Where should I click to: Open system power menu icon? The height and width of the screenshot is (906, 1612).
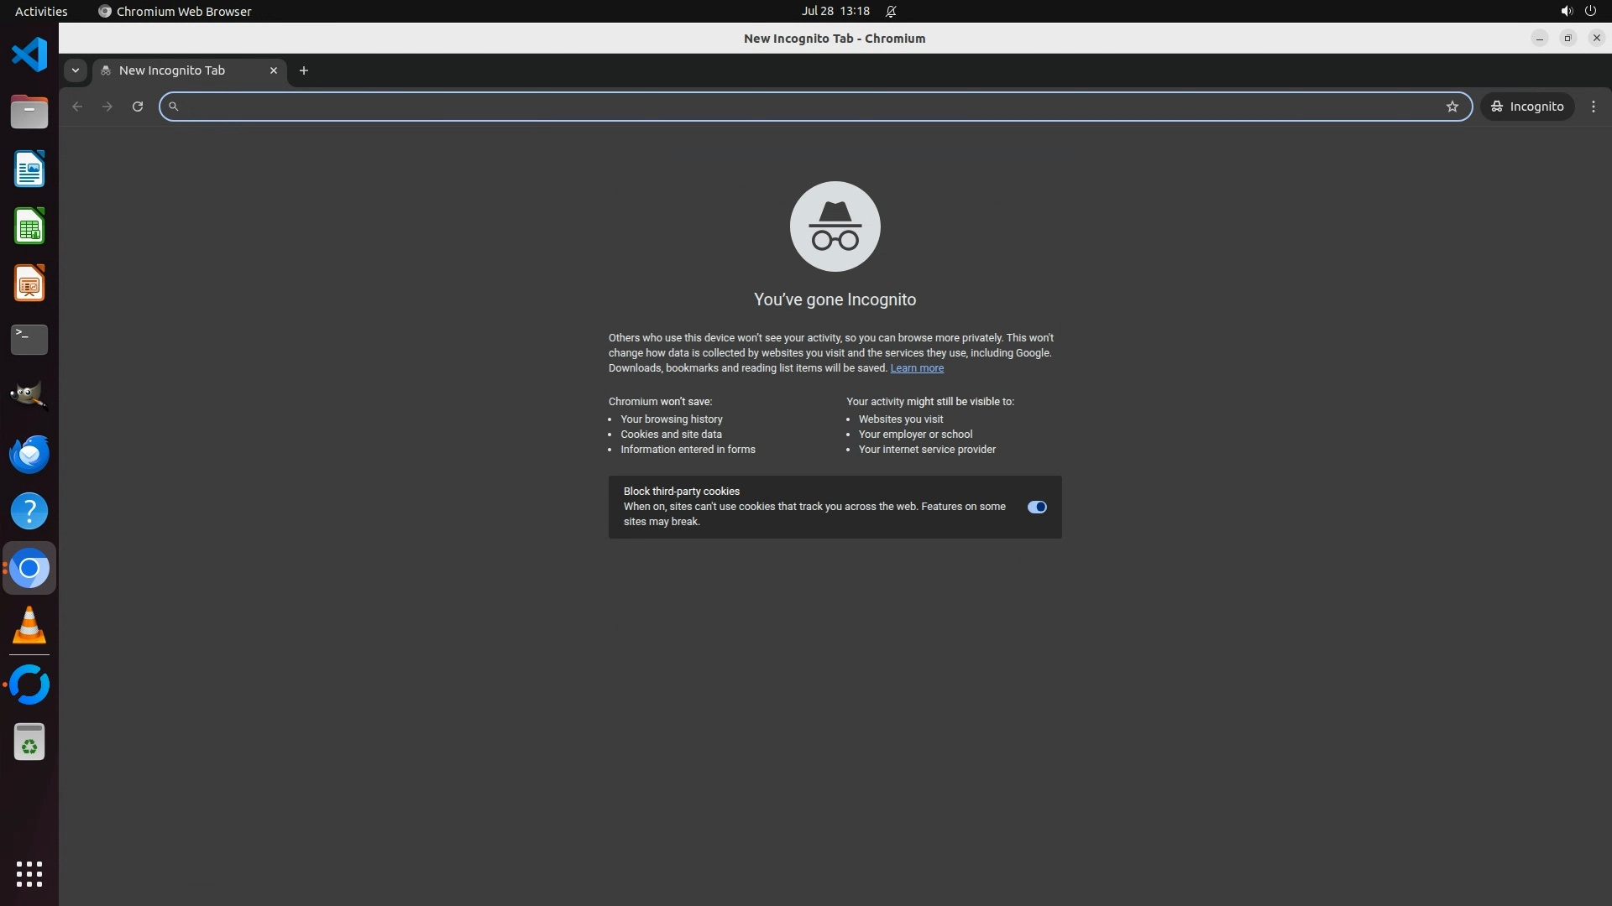click(x=1590, y=11)
